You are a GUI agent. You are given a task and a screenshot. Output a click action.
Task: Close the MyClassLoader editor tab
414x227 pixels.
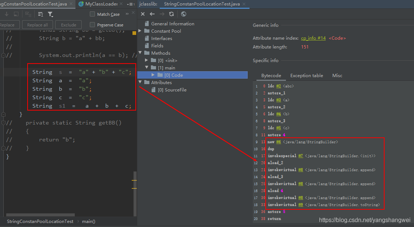point(122,4)
